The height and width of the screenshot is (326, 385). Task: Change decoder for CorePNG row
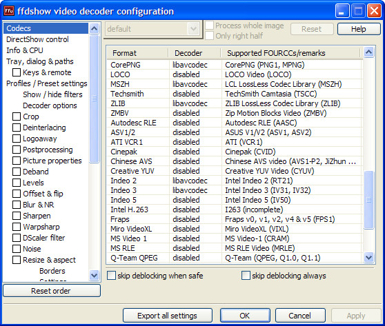[190, 65]
